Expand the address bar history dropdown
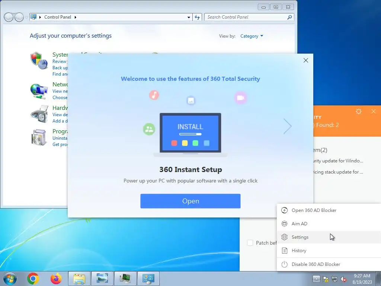 pos(189,17)
